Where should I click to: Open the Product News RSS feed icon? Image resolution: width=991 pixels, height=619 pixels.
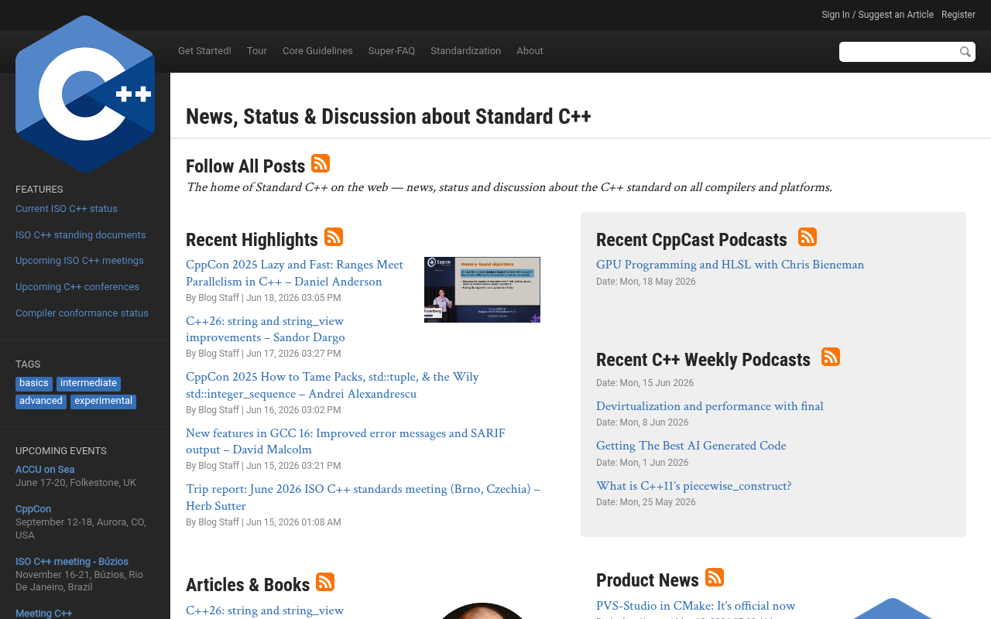click(x=715, y=577)
